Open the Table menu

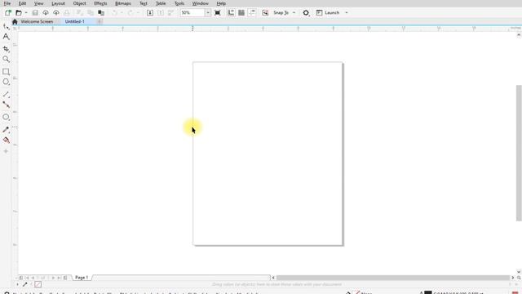pyautogui.click(x=161, y=3)
